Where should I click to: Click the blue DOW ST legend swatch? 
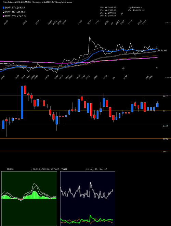[x=3, y=8]
